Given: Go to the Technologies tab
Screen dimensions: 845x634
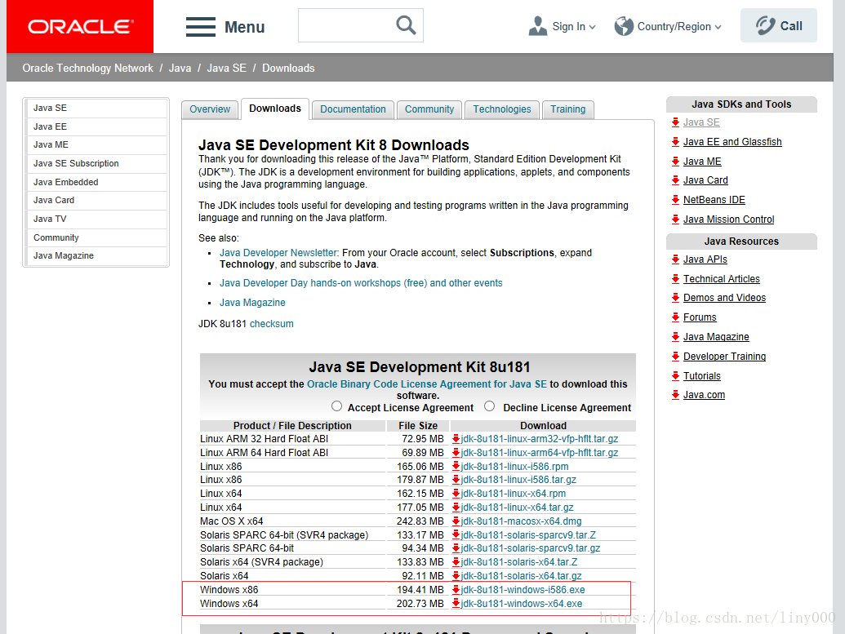Looking at the screenshot, I should point(502,109).
